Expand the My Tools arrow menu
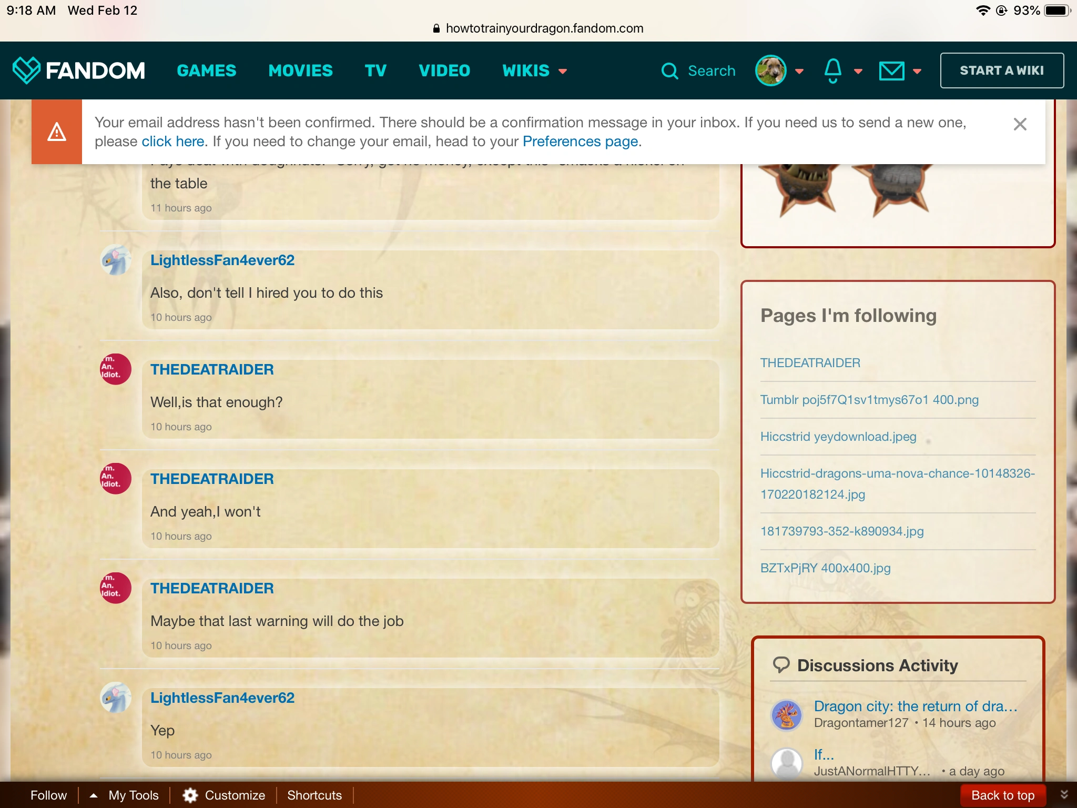This screenshot has width=1077, height=808. click(94, 795)
